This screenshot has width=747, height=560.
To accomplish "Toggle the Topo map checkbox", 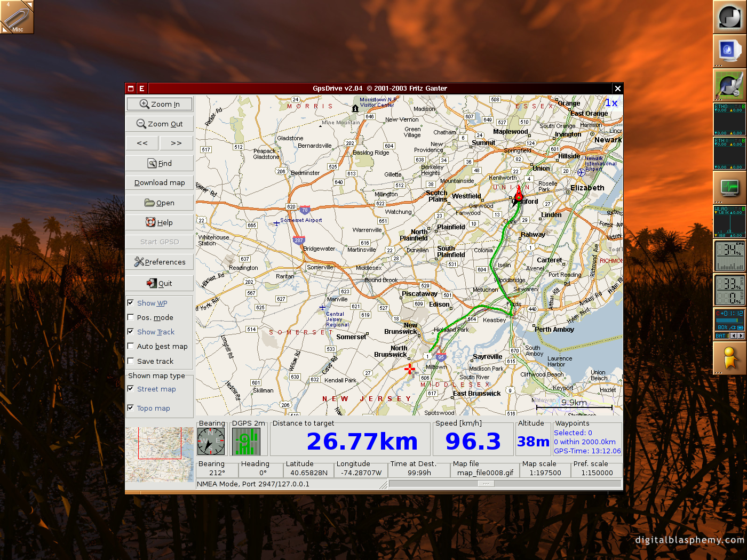I will pos(131,407).
